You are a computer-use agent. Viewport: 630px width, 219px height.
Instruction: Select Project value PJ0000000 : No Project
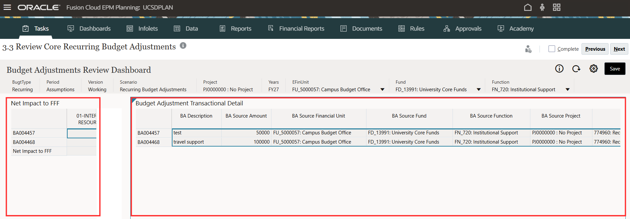(228, 90)
